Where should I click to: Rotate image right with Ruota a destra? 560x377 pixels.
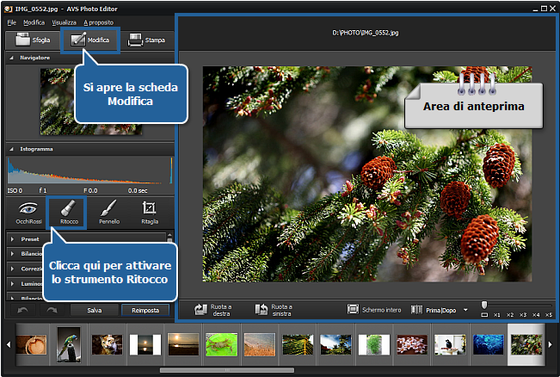(212, 309)
